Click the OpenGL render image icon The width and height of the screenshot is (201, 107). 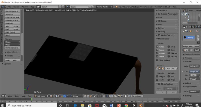[119, 96]
